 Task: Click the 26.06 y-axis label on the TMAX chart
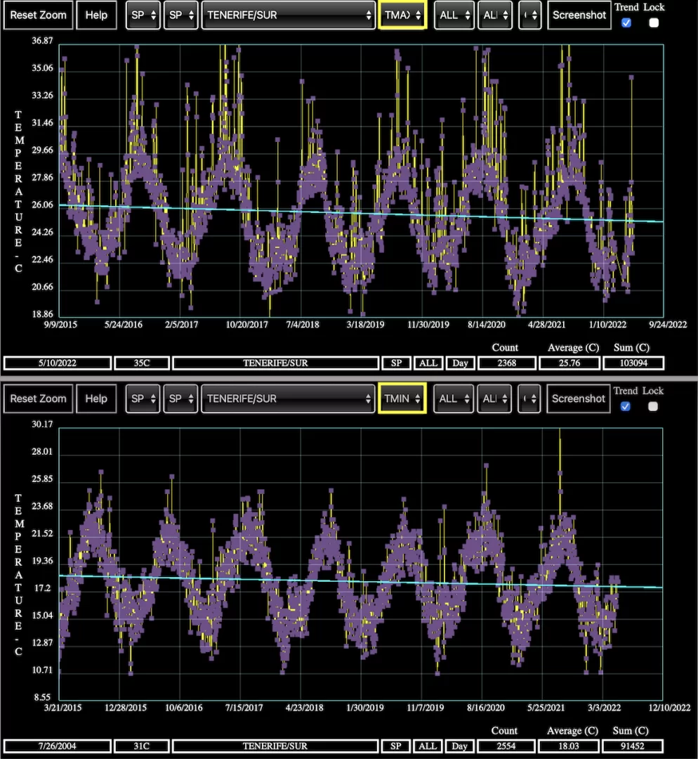coord(42,205)
